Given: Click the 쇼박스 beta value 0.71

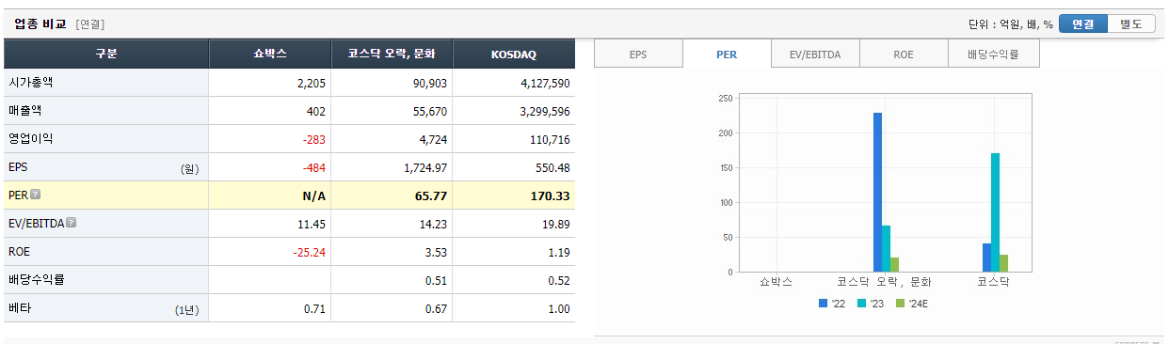Looking at the screenshot, I should point(314,309).
